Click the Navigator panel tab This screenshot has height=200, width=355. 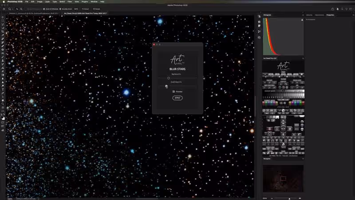click(x=267, y=159)
